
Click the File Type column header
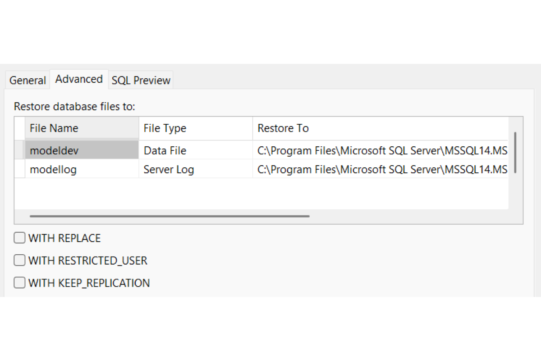[196, 128]
